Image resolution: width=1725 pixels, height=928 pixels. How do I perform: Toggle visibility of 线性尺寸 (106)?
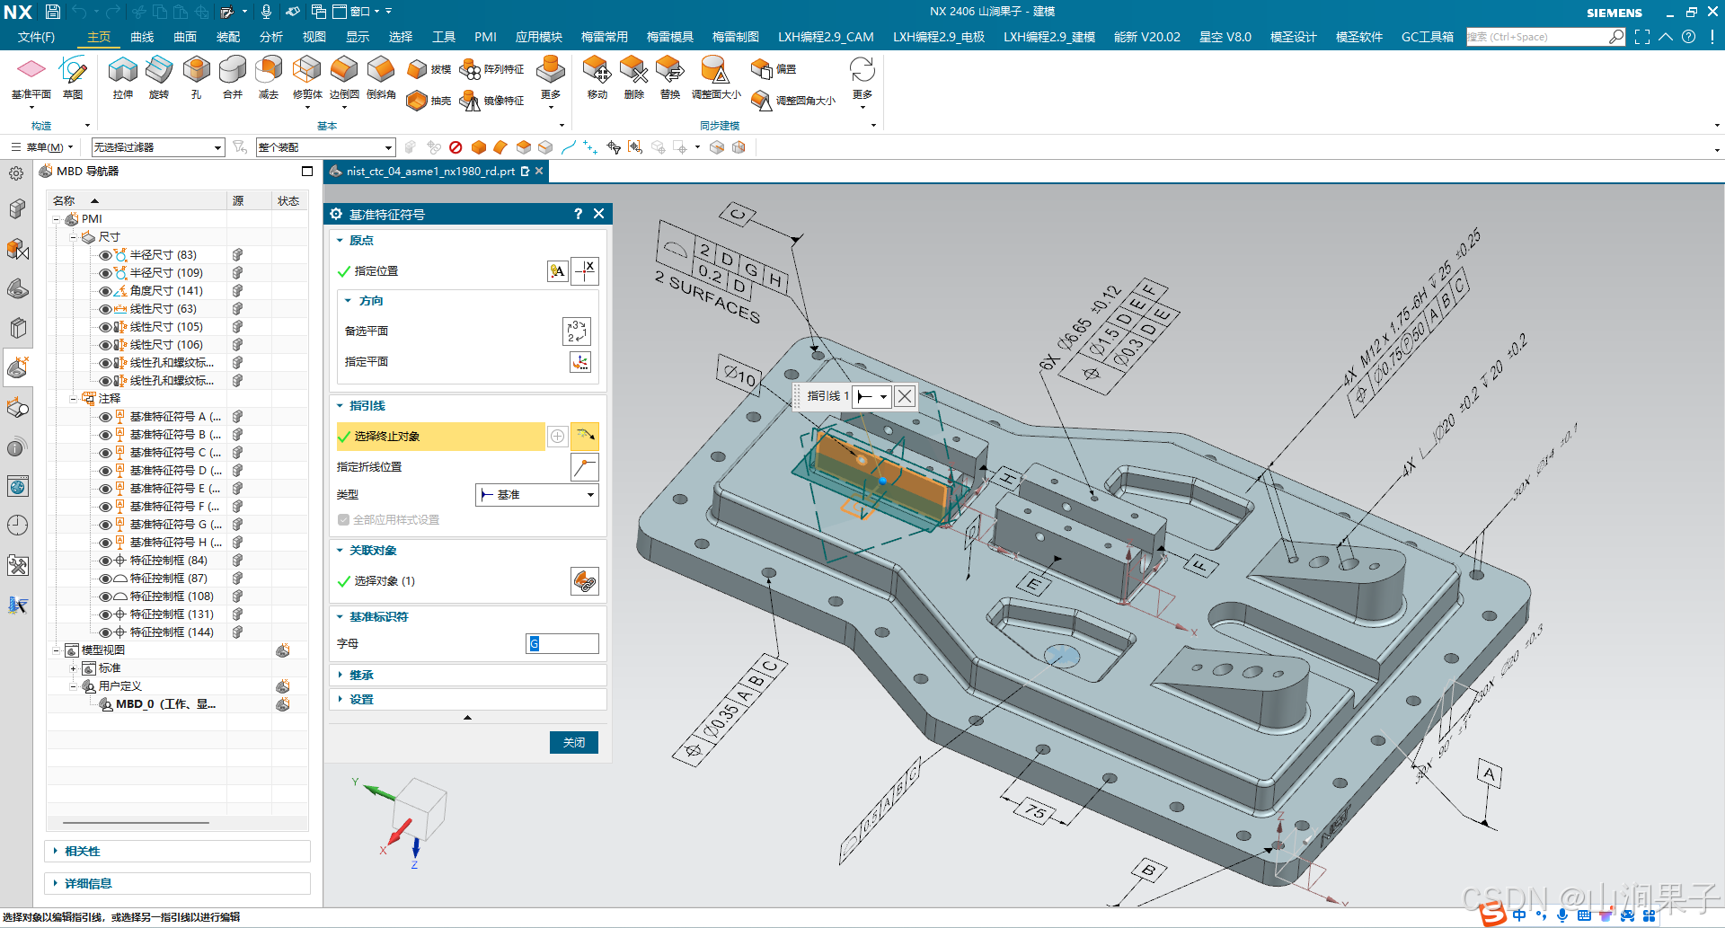tap(105, 345)
